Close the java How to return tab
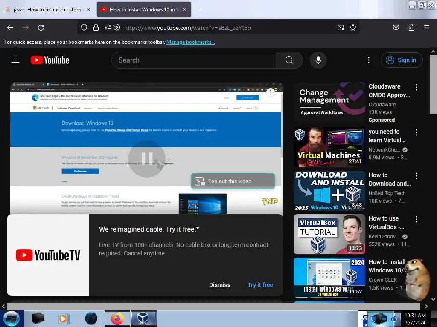The image size is (437, 327). [x=88, y=9]
